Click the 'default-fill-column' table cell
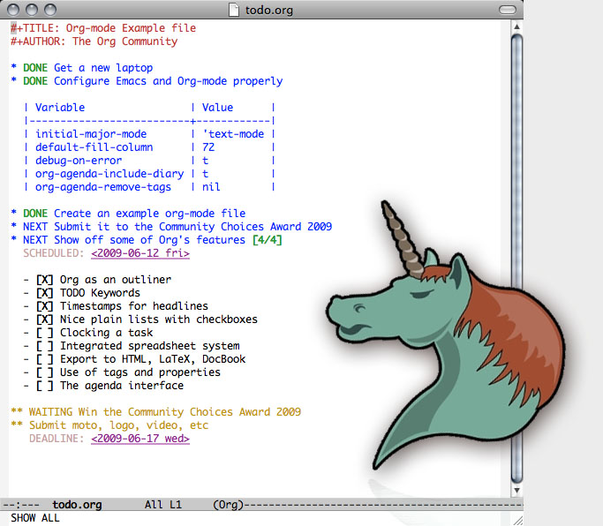Image resolution: width=603 pixels, height=526 pixels. point(94,147)
